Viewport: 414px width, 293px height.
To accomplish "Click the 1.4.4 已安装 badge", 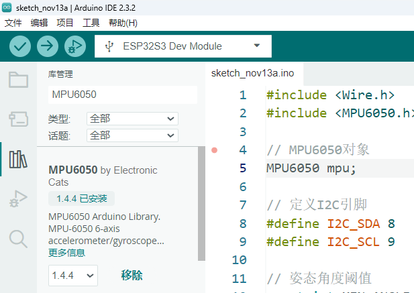I will tap(82, 198).
